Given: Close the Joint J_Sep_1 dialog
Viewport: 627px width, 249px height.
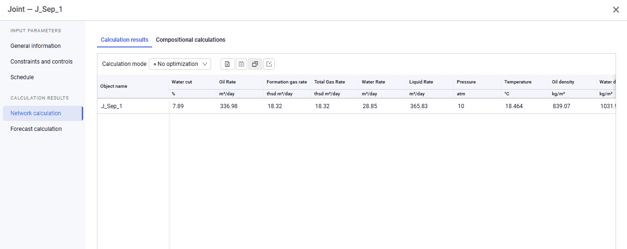Looking at the screenshot, I should (616, 9).
